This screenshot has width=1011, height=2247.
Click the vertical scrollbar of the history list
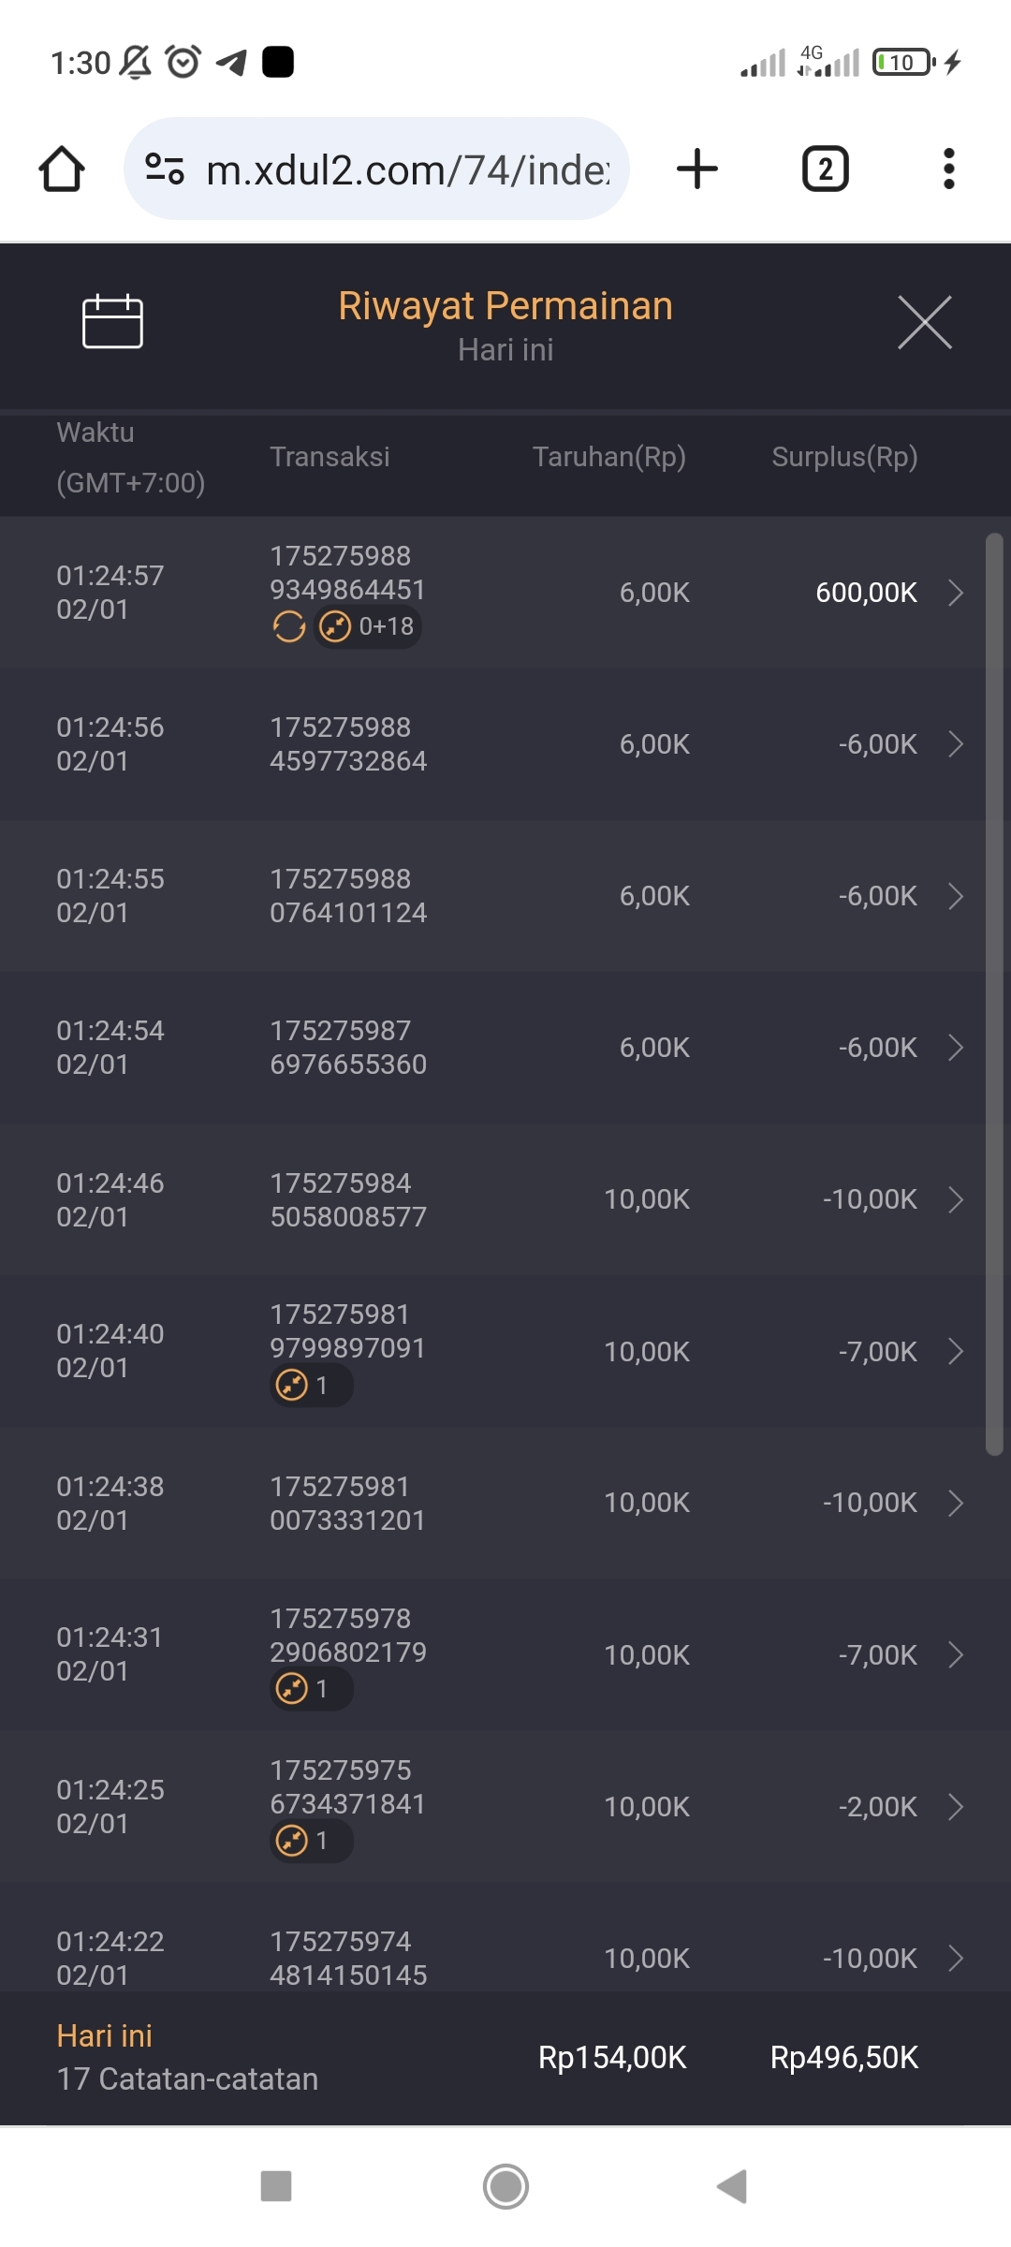[x=994, y=992]
